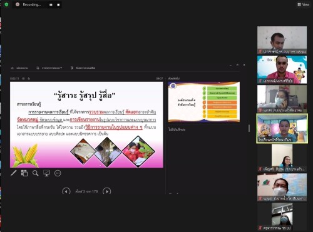Click the show taskbar option

(19, 68)
